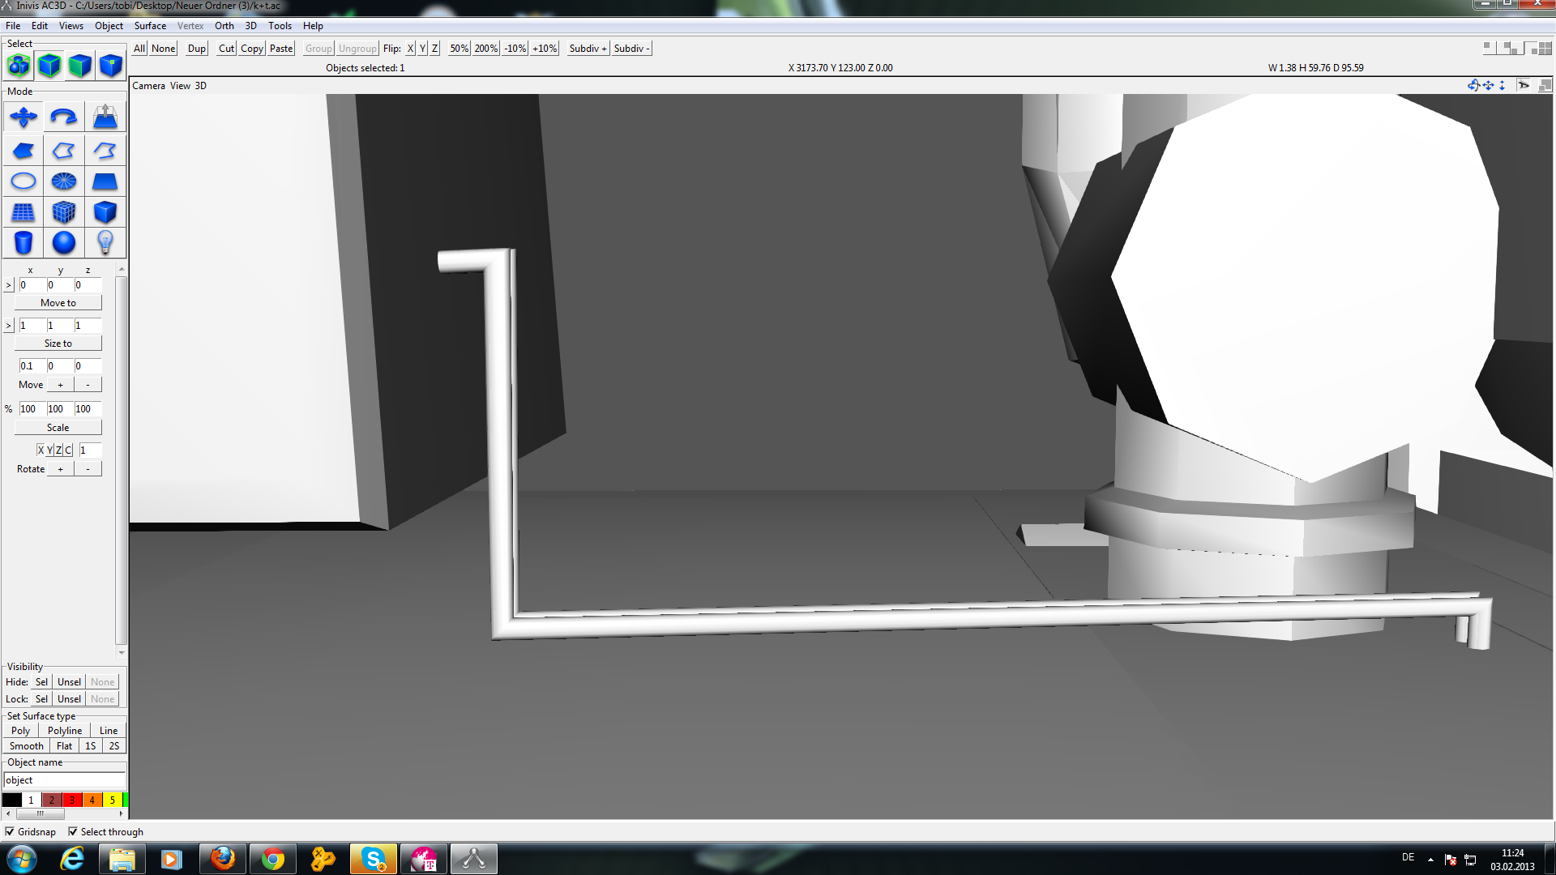1556x875 pixels.
Task: Select the Sphere primitive tool
Action: click(x=64, y=242)
